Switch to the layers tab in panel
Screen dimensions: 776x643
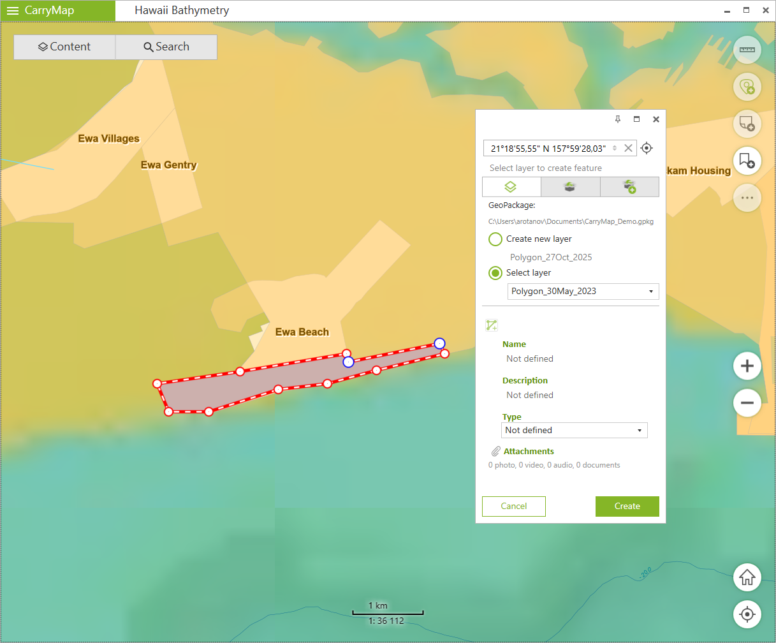click(x=511, y=187)
